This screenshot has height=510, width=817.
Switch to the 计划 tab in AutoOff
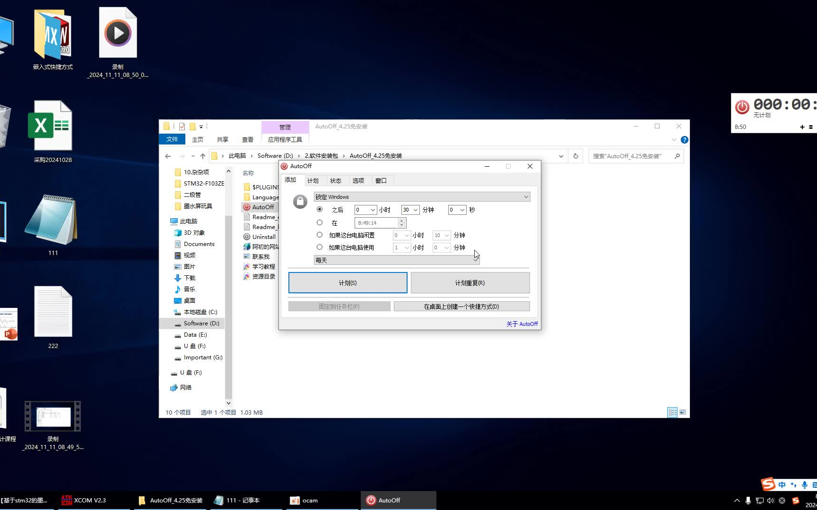point(313,181)
